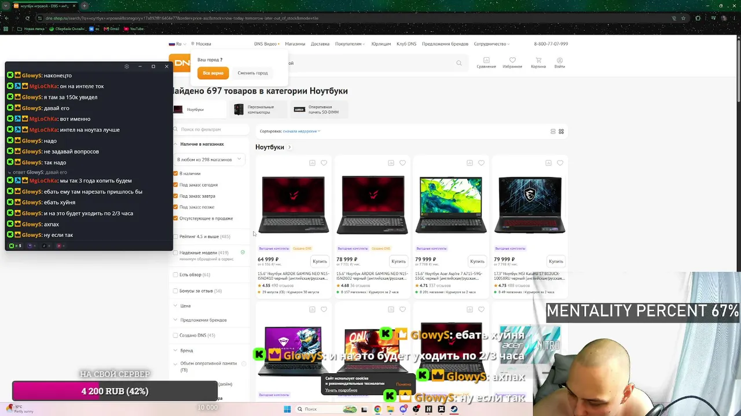The width and height of the screenshot is (741, 416).
Task: Accept cookies with 'Понятно' button
Action: tap(403, 385)
